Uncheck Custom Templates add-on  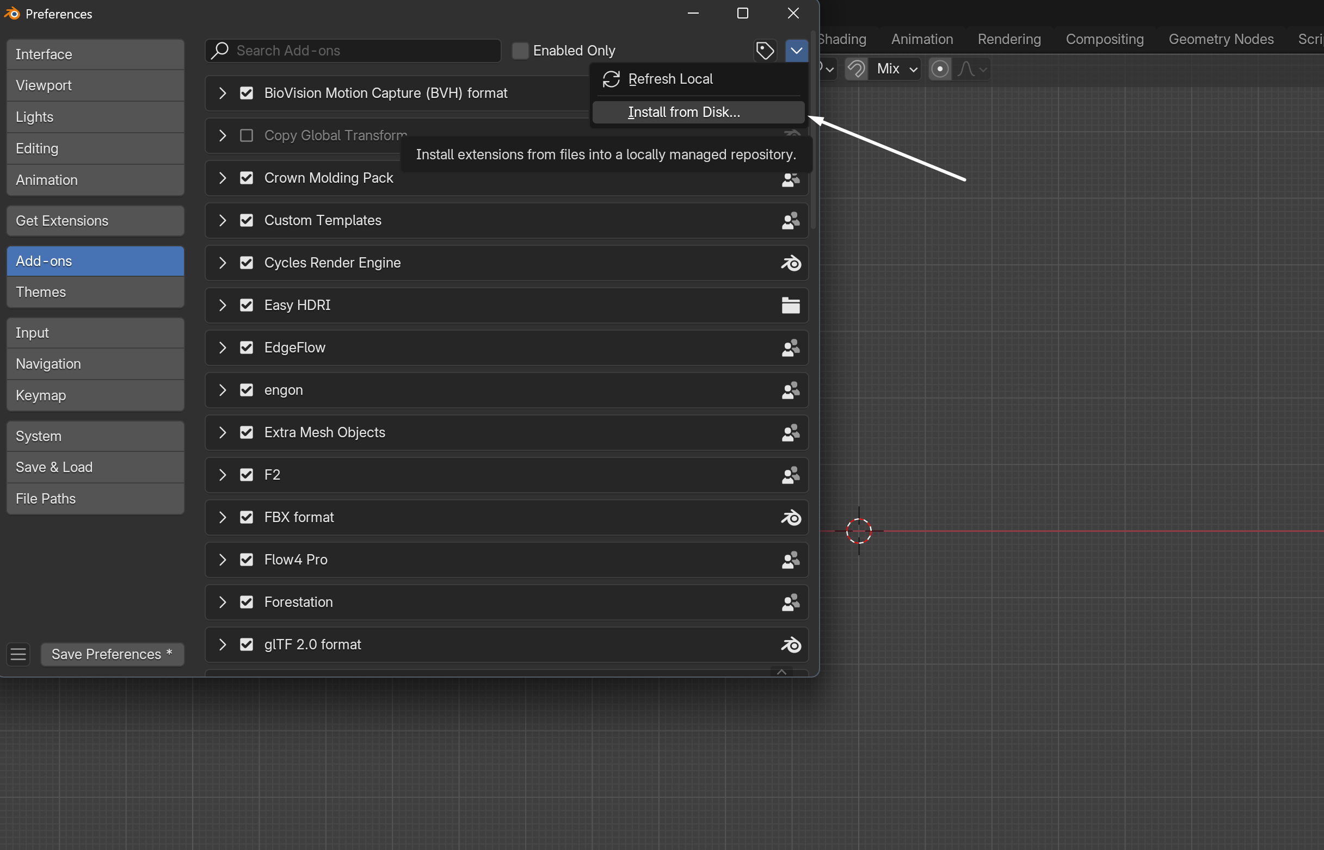(247, 221)
